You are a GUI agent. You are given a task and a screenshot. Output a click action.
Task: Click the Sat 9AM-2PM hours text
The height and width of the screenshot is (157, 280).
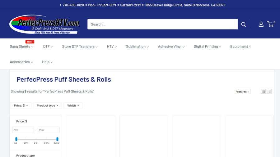coord(130,5)
